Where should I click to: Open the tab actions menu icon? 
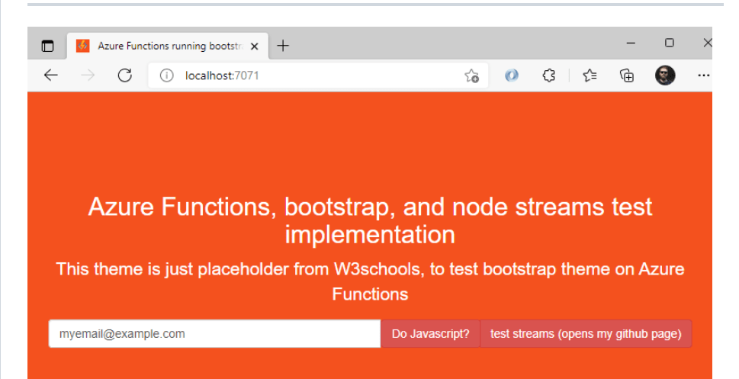(47, 46)
